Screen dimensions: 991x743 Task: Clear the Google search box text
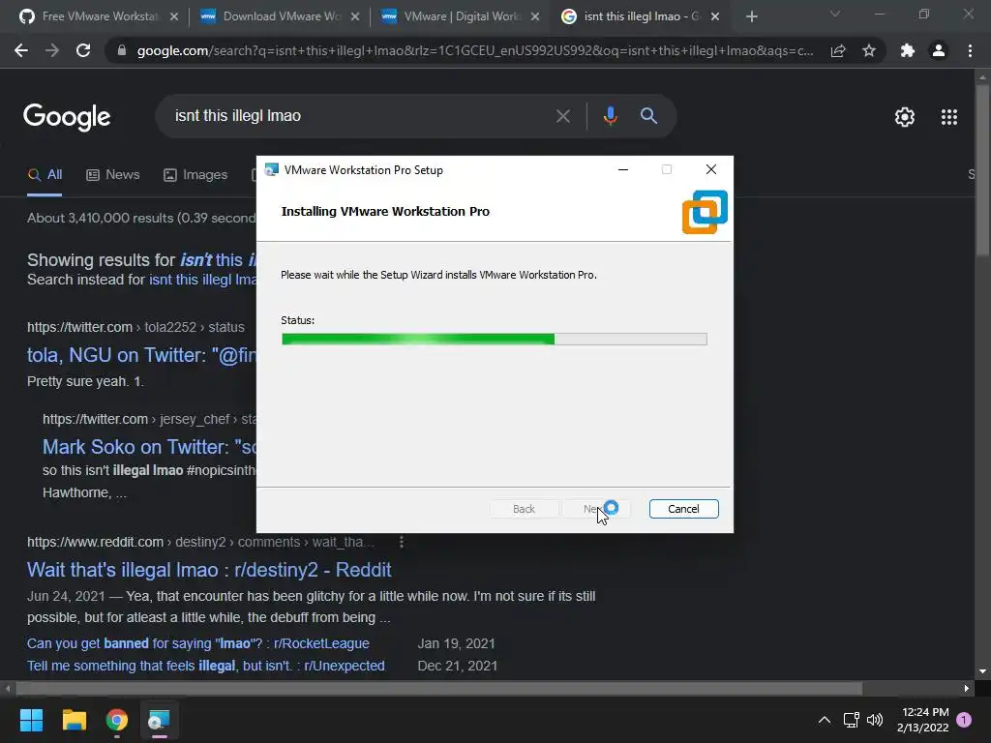[562, 116]
